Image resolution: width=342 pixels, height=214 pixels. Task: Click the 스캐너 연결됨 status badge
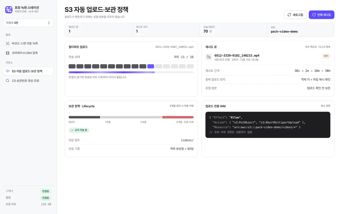(x=46, y=191)
